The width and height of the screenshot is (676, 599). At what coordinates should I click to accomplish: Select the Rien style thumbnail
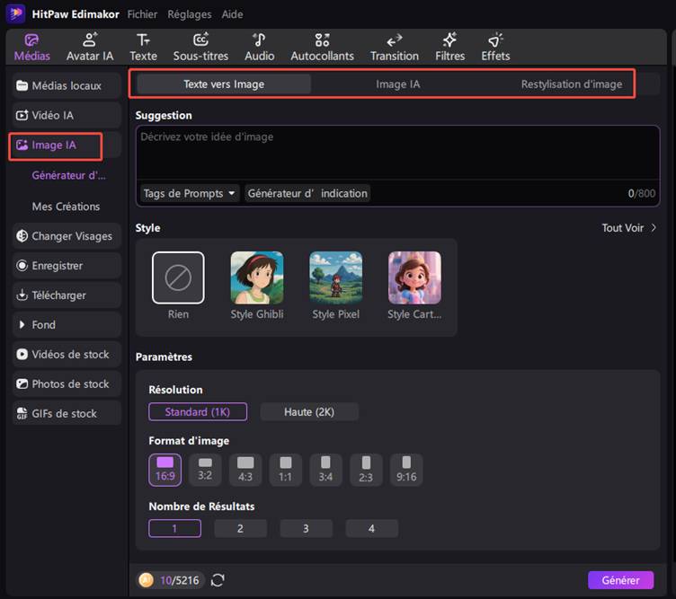[x=178, y=277]
